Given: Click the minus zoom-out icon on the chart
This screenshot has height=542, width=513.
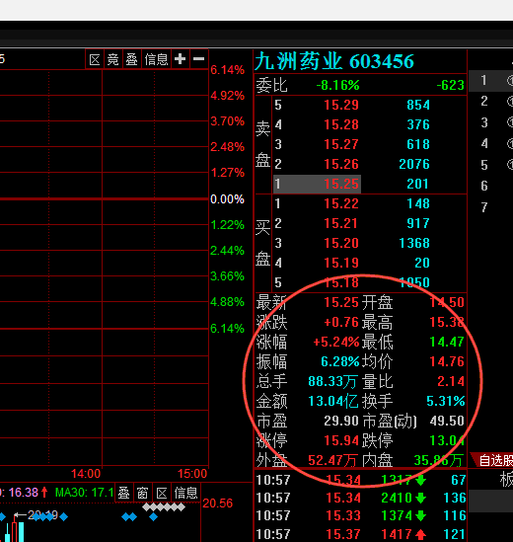Looking at the screenshot, I should tap(198, 59).
